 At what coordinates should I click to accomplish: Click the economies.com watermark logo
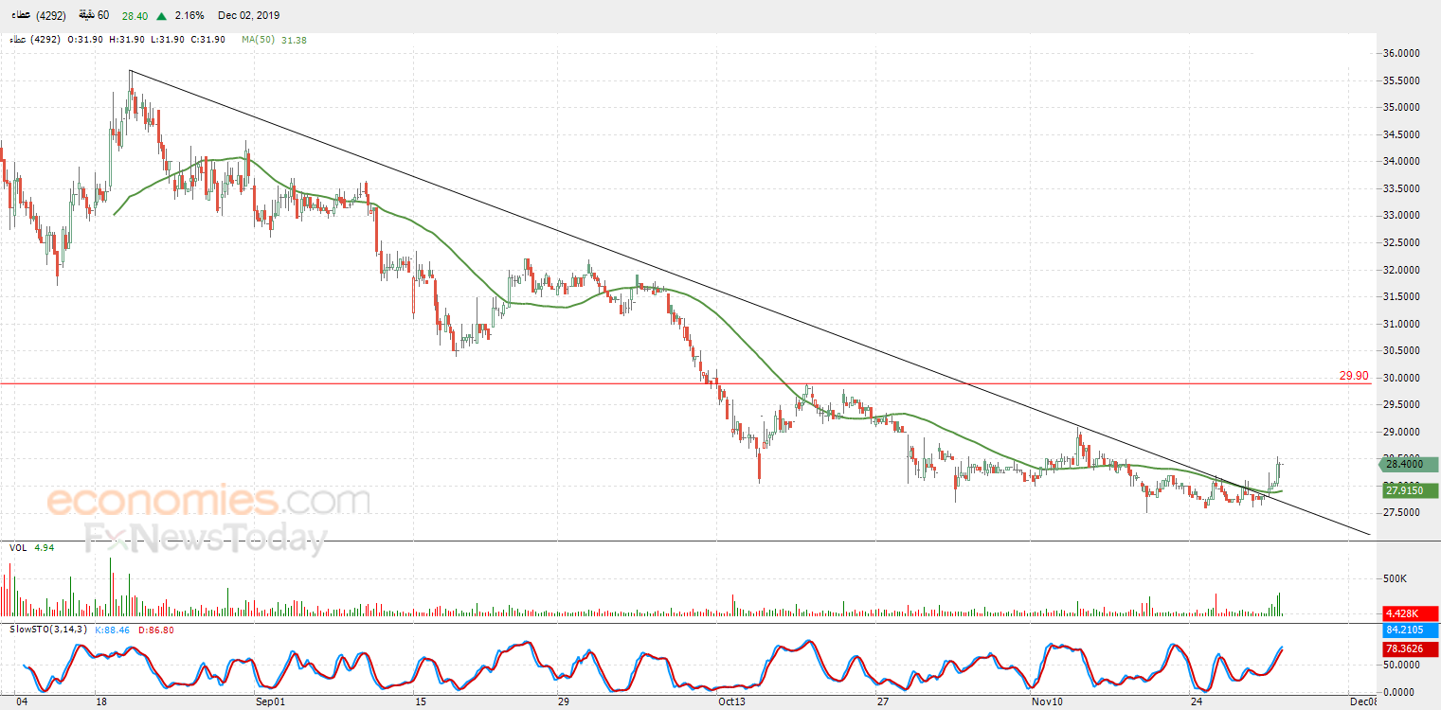(208, 501)
